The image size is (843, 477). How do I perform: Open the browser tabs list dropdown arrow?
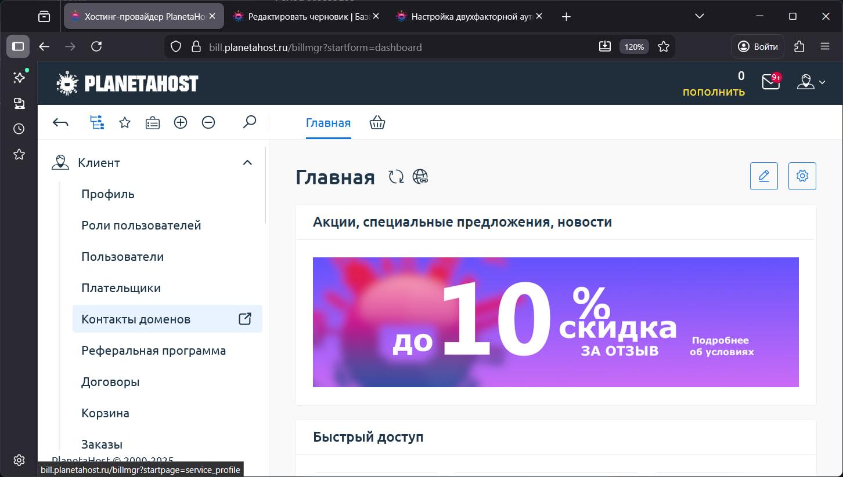click(x=699, y=16)
